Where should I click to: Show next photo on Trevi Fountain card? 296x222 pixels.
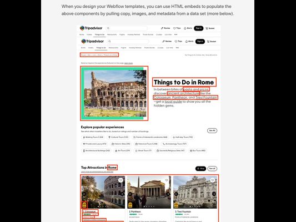214,194
